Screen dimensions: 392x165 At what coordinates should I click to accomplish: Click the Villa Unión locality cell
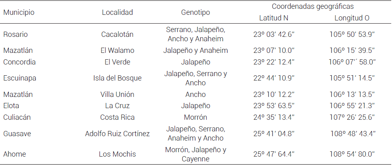pos(117,95)
